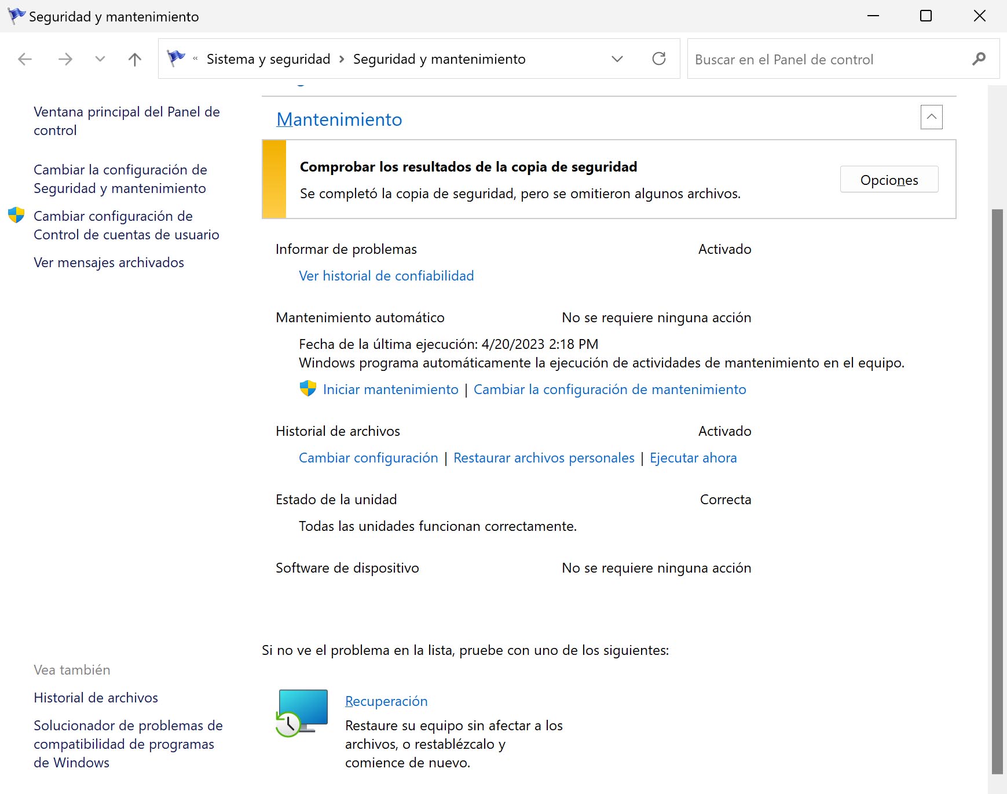Click the Mantenimiento section heading
The image size is (1007, 794).
339,119
